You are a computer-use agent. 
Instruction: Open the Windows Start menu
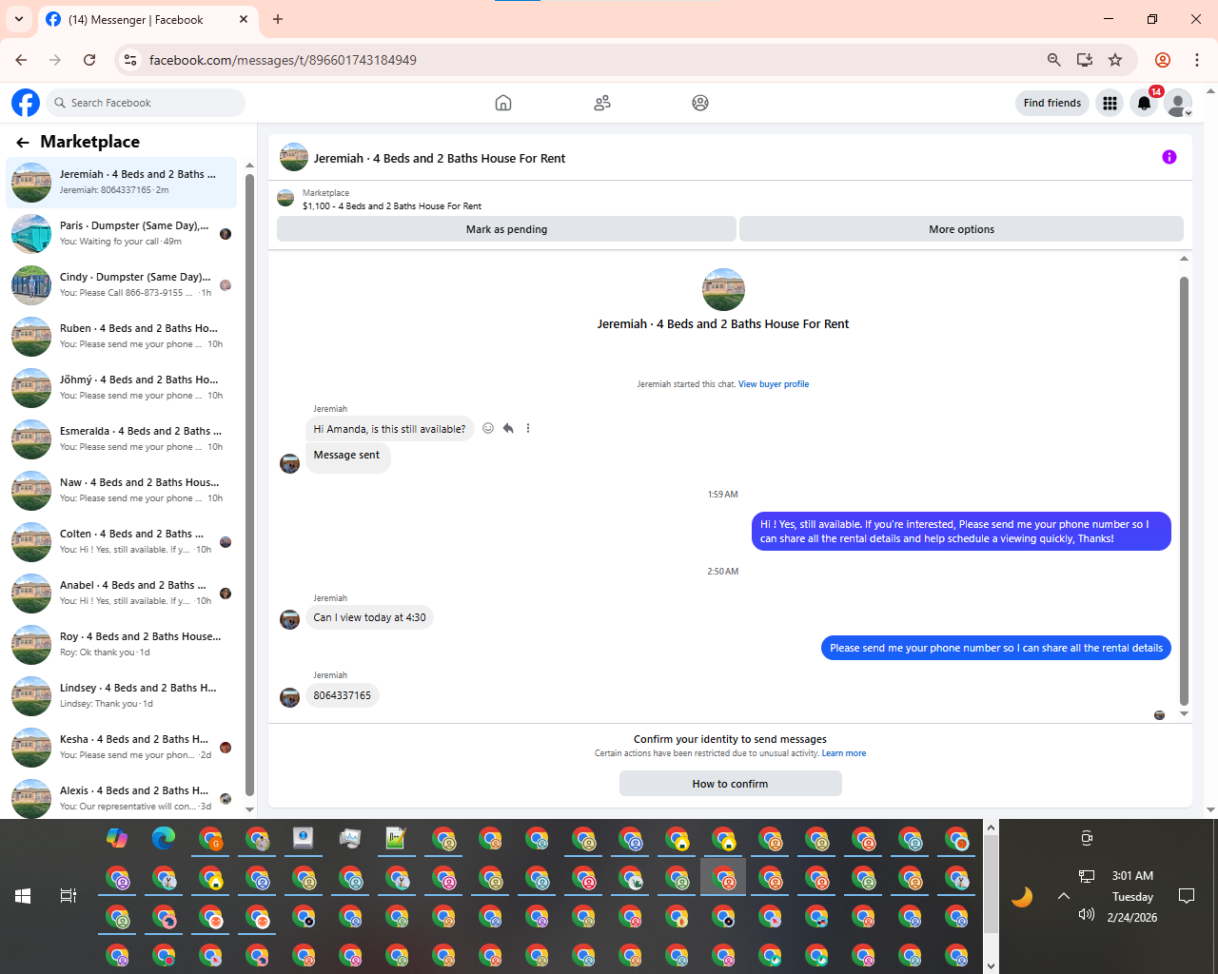point(23,896)
